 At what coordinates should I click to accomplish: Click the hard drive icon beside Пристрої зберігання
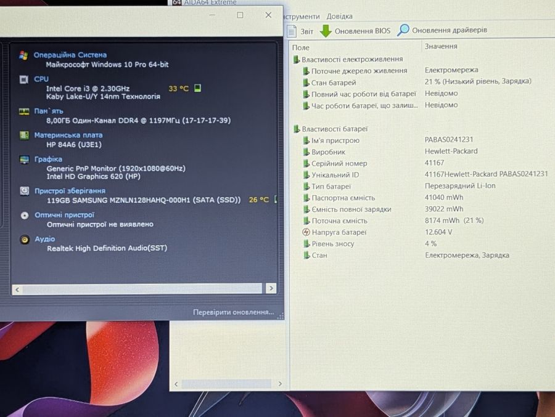point(25,191)
